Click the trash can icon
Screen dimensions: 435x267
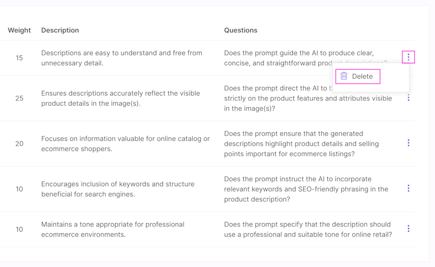click(x=344, y=76)
